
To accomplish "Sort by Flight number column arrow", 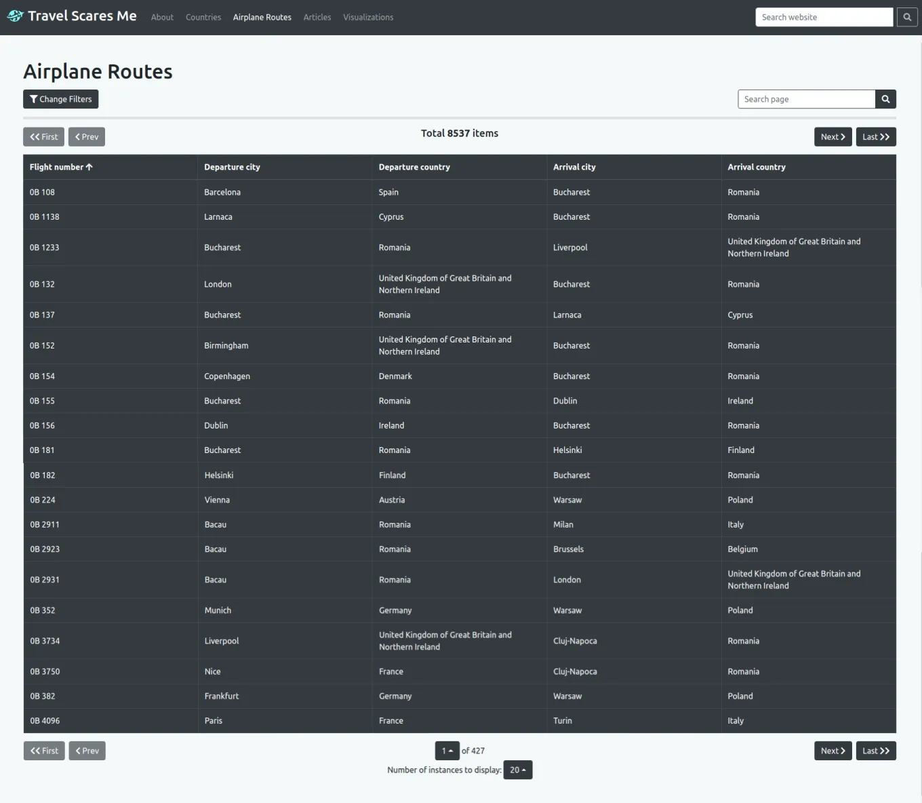I will tap(89, 167).
